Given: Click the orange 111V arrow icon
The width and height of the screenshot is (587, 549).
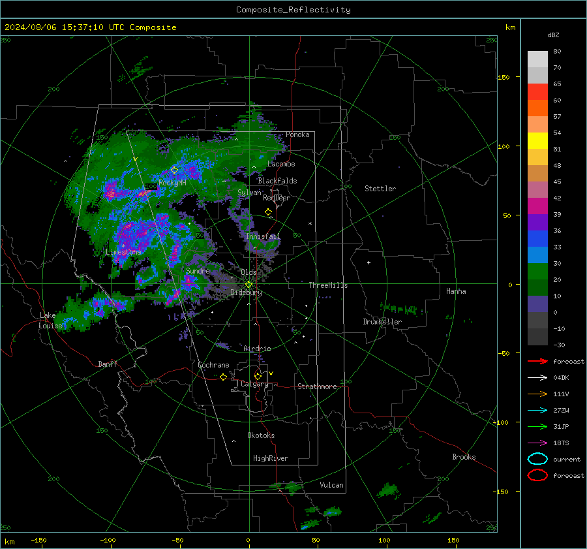Looking at the screenshot, I should point(537,394).
